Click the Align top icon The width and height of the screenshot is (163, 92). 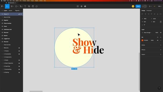152,14
